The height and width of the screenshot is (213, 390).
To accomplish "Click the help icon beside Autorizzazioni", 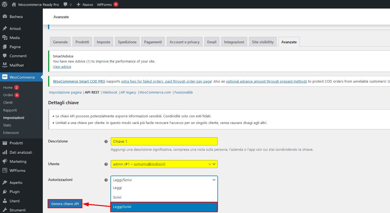I will pyautogui.click(x=106, y=180).
